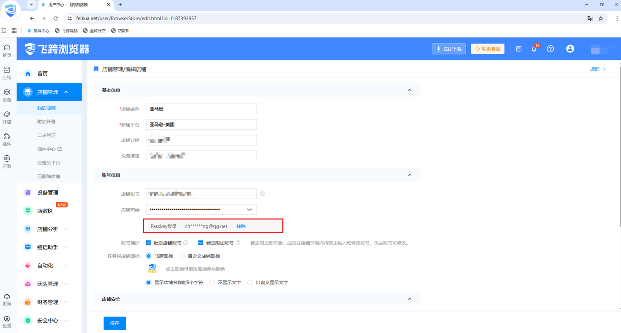Screen dimensions: 621x333
Task: Click 移除 link beside Passkey login
Action: 241,226
